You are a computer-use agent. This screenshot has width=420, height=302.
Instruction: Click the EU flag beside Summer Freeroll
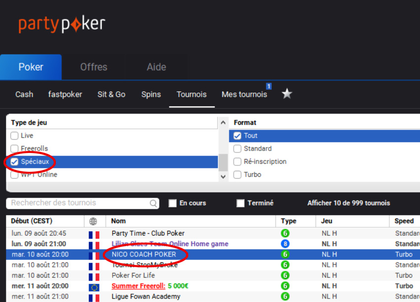[x=94, y=288]
